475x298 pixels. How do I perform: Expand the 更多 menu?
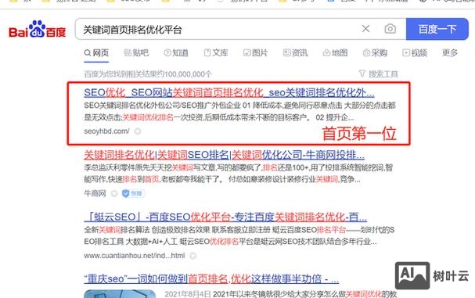click(450, 52)
